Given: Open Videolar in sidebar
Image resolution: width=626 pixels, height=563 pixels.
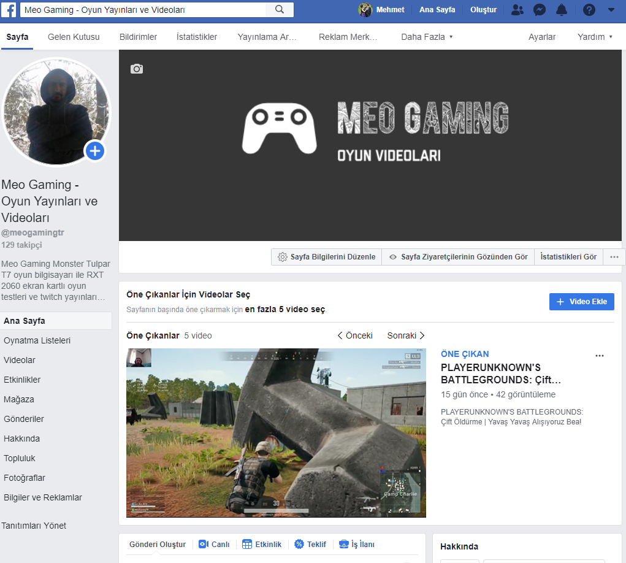Looking at the screenshot, I should (19, 360).
